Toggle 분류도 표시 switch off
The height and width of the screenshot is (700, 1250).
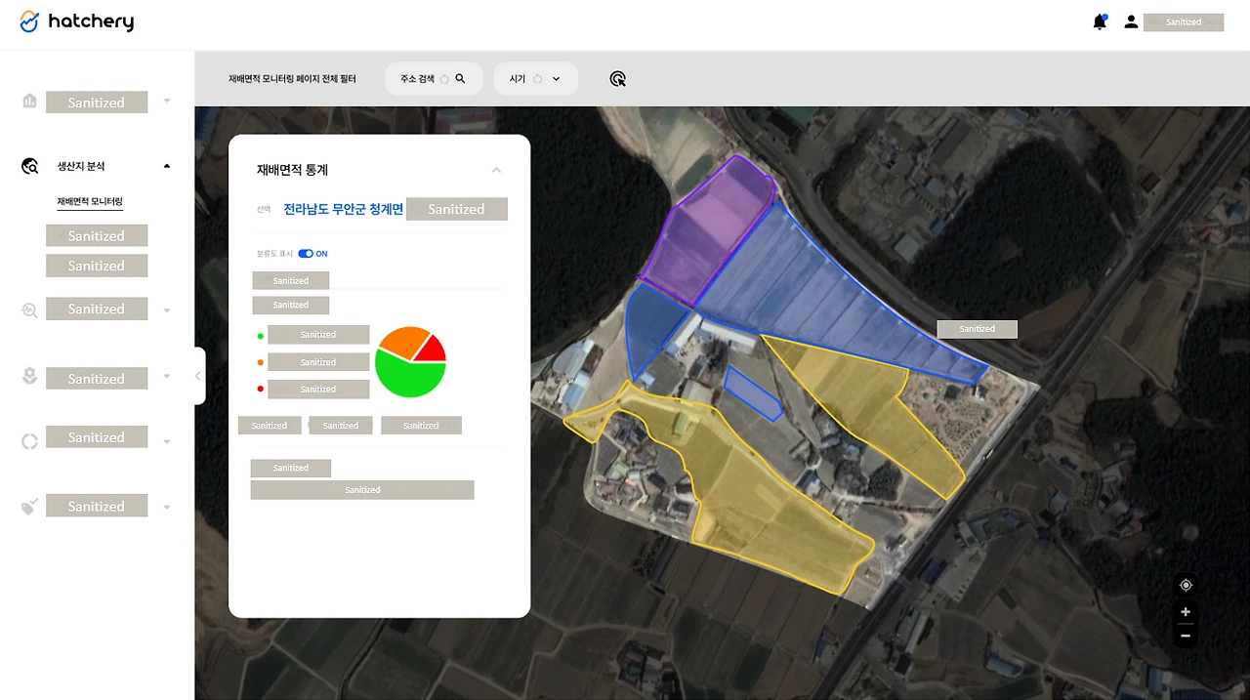point(306,254)
